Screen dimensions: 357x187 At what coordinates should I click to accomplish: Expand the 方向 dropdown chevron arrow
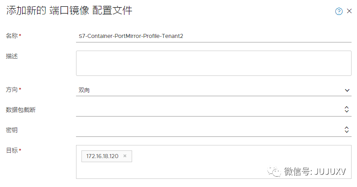click(x=347, y=90)
